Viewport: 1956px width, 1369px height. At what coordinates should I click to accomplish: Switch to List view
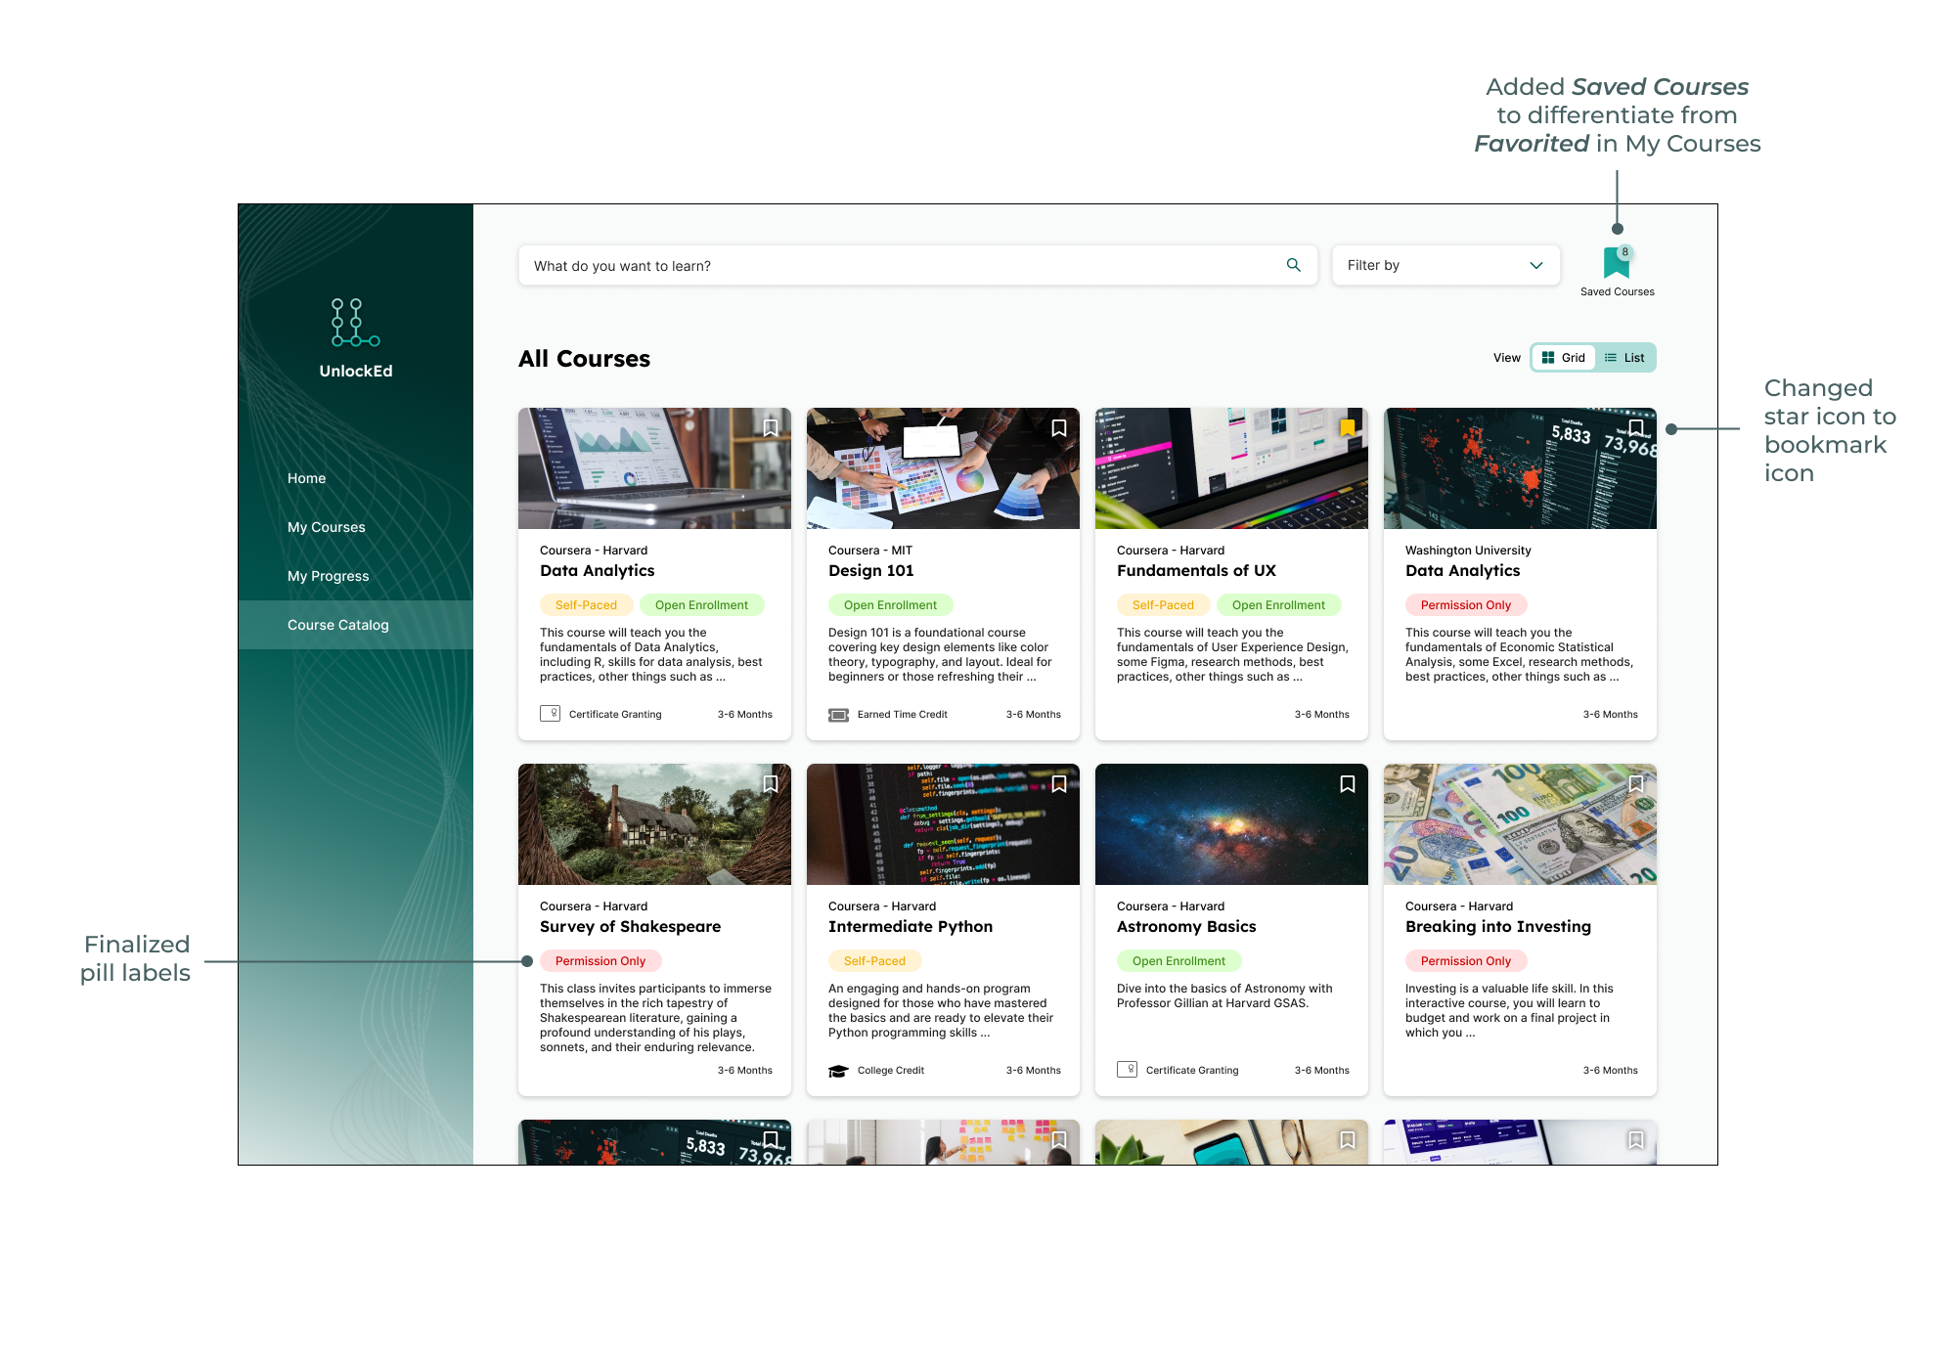tap(1624, 358)
